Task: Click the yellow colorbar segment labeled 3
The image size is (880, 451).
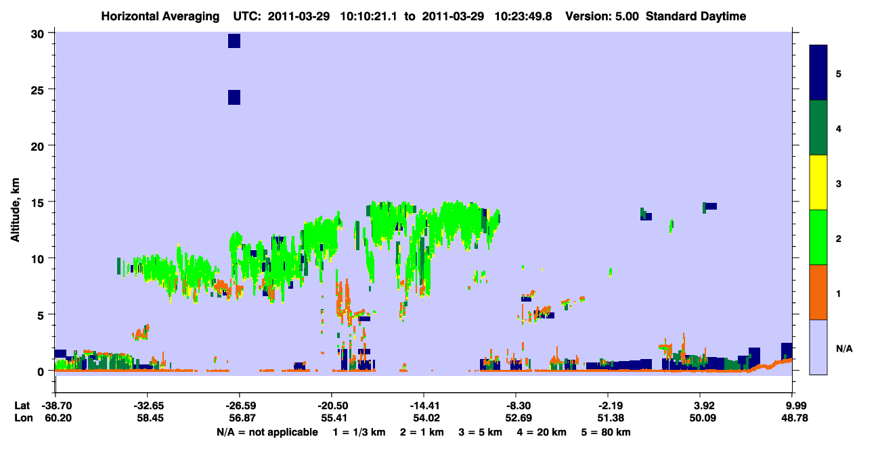Action: (x=818, y=183)
